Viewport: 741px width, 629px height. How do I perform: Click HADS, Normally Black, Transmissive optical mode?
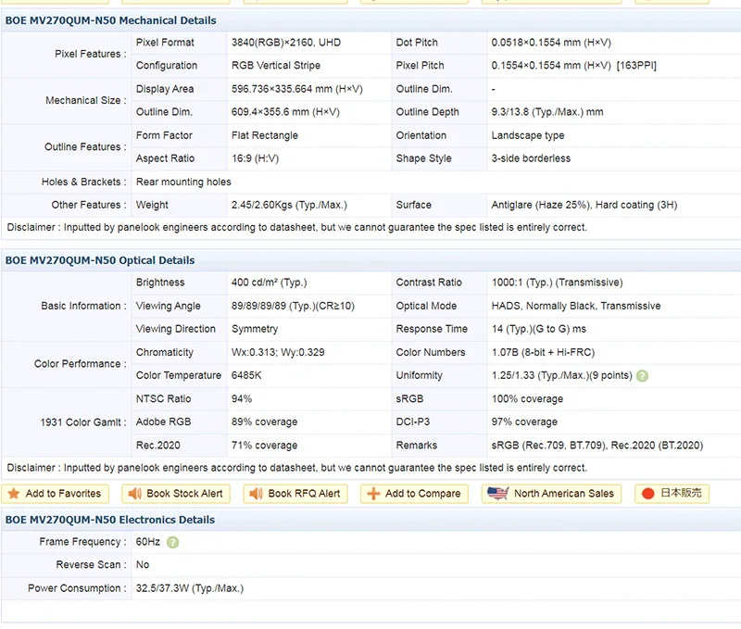click(576, 306)
